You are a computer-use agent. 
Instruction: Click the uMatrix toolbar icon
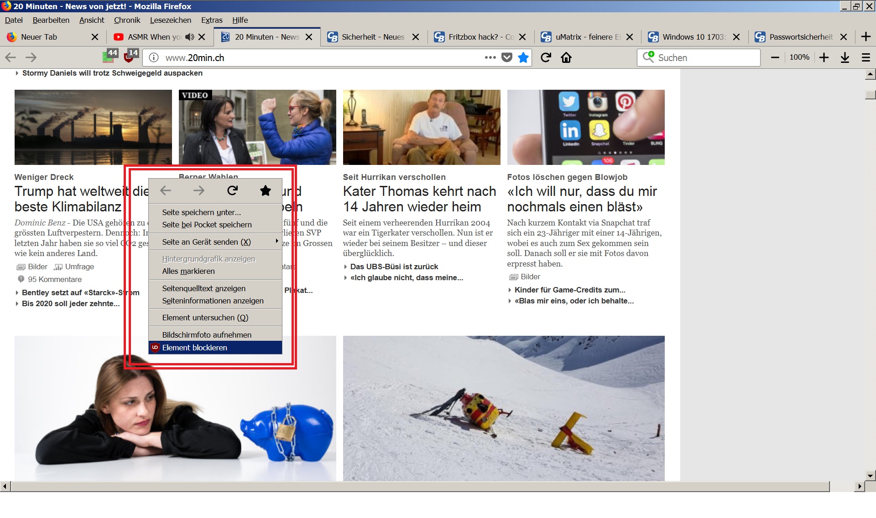[109, 56]
